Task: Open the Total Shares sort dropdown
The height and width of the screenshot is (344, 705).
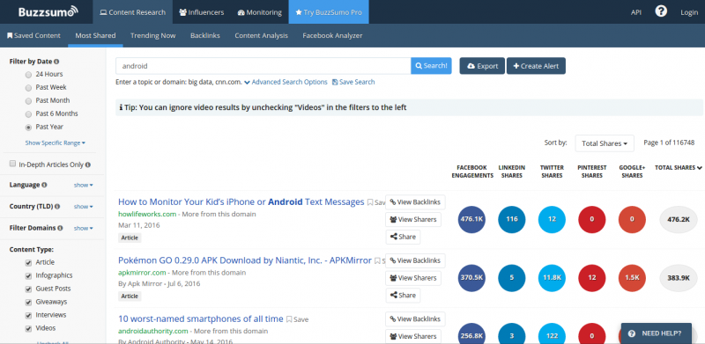Action: (605, 143)
